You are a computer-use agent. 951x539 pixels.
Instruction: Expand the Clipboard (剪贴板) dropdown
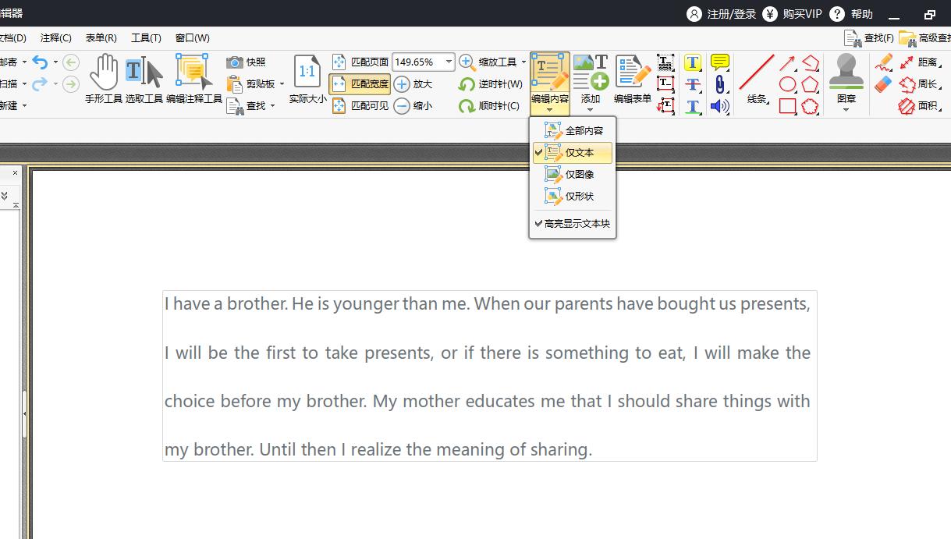(x=282, y=84)
